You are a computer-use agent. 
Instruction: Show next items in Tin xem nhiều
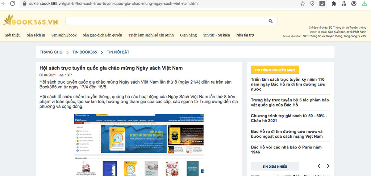tap(328, 166)
